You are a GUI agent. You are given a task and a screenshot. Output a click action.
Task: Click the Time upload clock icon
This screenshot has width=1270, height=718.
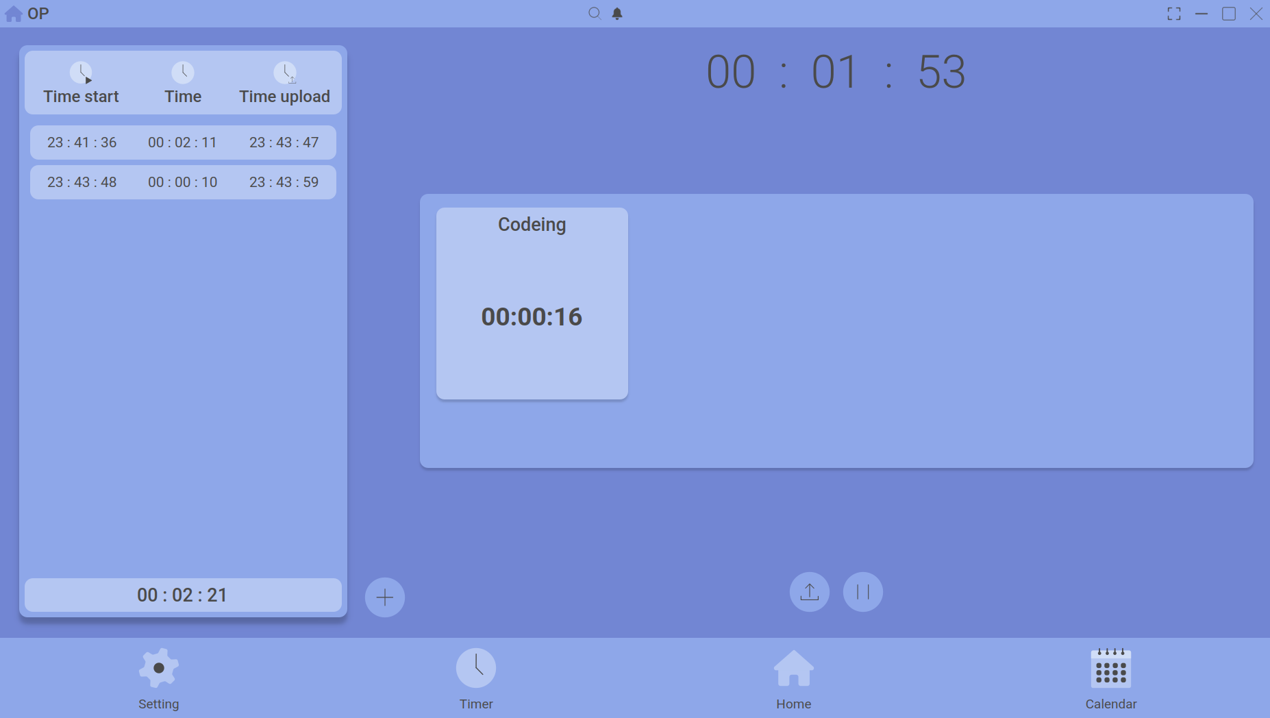[285, 73]
